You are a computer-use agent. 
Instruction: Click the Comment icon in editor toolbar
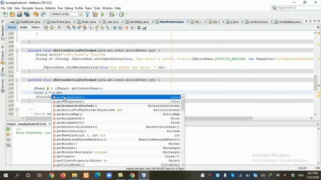click(139, 27)
